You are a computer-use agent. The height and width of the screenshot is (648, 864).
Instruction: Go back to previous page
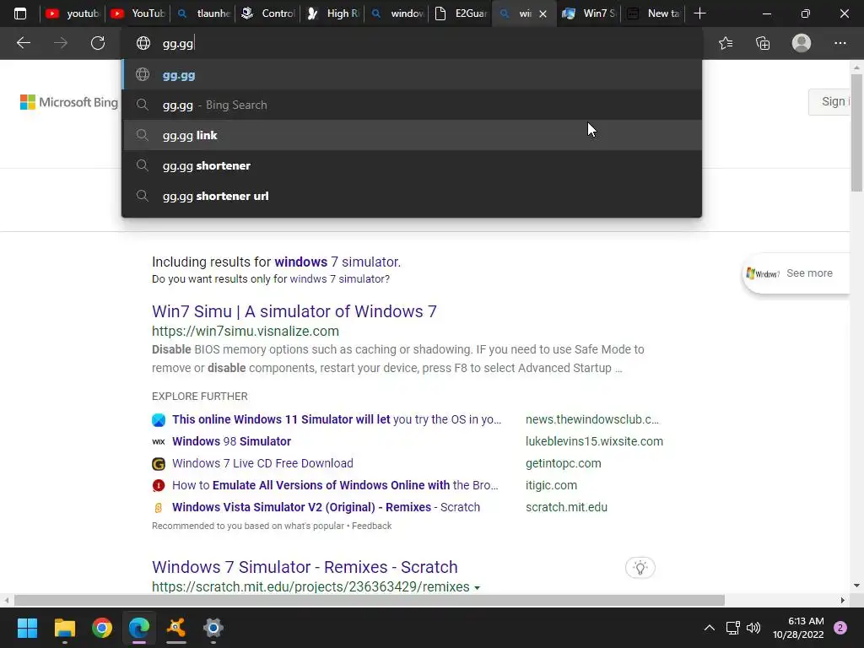[23, 43]
